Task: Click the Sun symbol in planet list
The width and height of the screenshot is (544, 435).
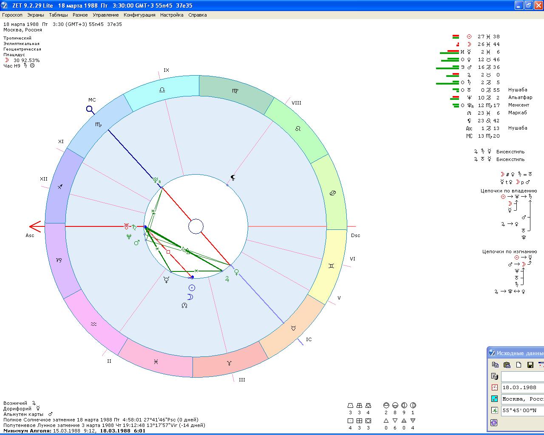Action: coord(469,37)
